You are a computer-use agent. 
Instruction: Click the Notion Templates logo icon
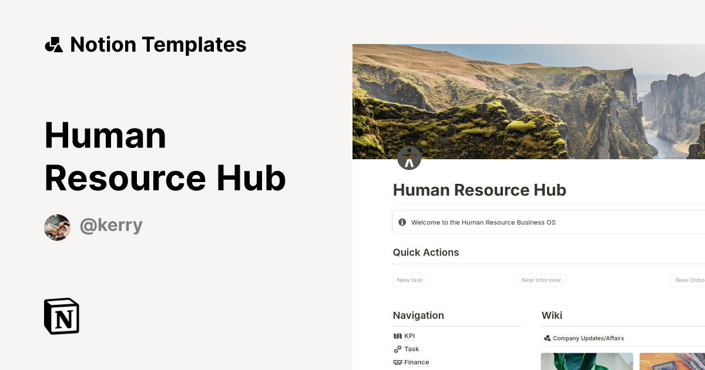point(54,44)
